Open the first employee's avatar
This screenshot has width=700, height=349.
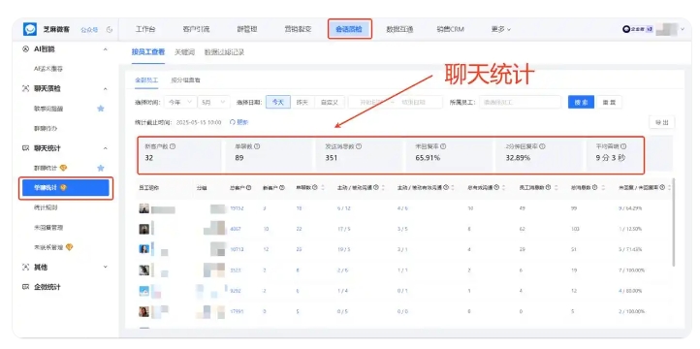[143, 208]
